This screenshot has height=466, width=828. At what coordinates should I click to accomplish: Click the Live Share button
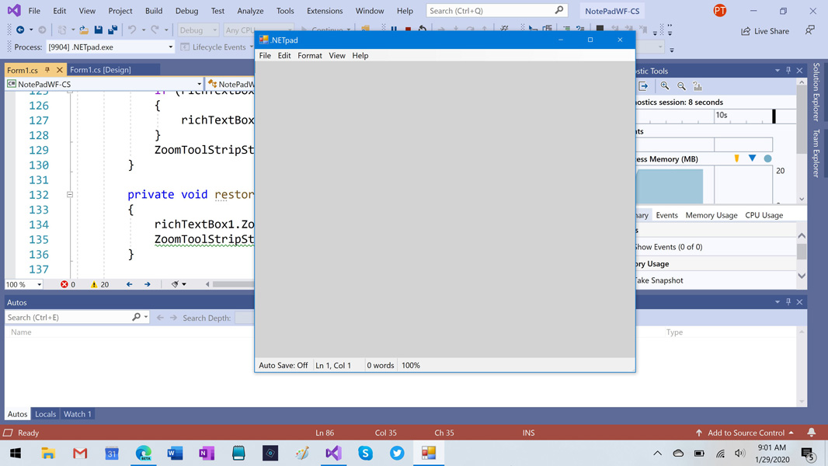765,31
